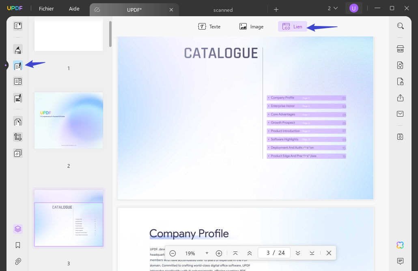This screenshot has width=418, height=271.
Task: Open the UPDF AI assistant icon
Action: [401, 245]
